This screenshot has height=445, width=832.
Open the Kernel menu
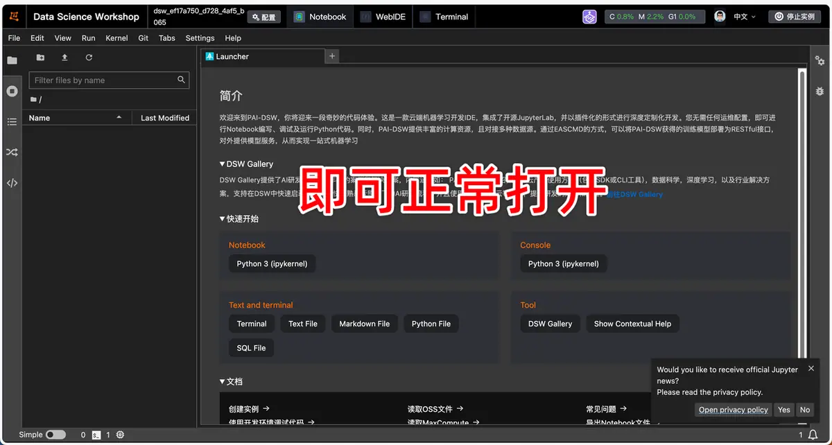click(116, 38)
